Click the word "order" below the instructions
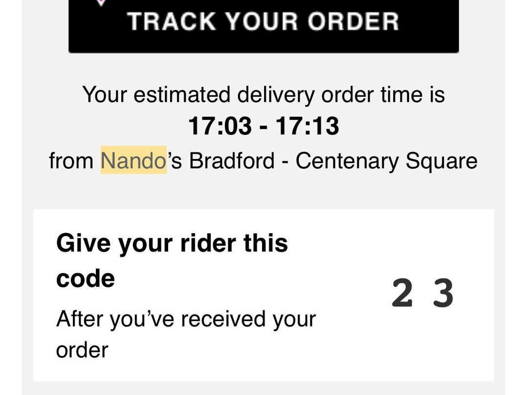 coord(82,350)
